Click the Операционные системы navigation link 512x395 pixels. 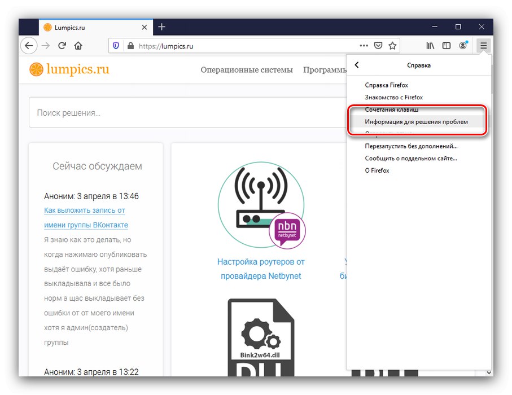247,69
